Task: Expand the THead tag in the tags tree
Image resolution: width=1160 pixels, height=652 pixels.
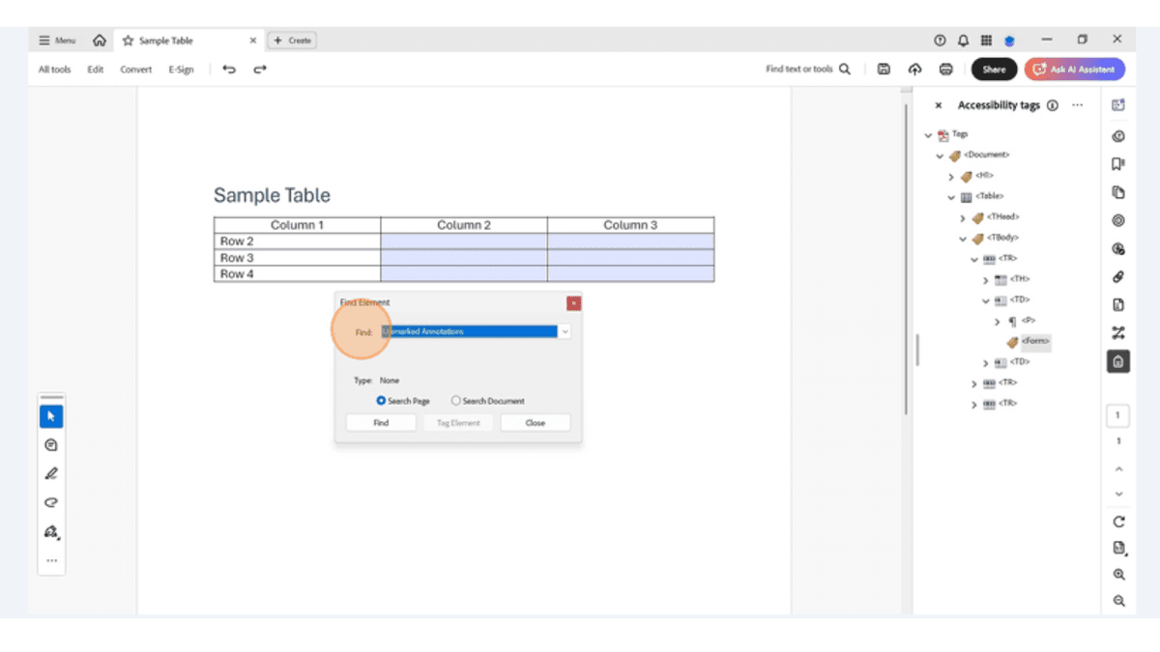Action: 964,216
